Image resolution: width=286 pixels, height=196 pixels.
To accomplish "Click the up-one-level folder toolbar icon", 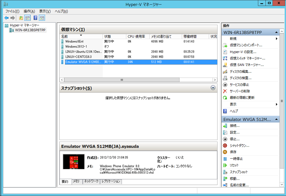I will point(21,18).
